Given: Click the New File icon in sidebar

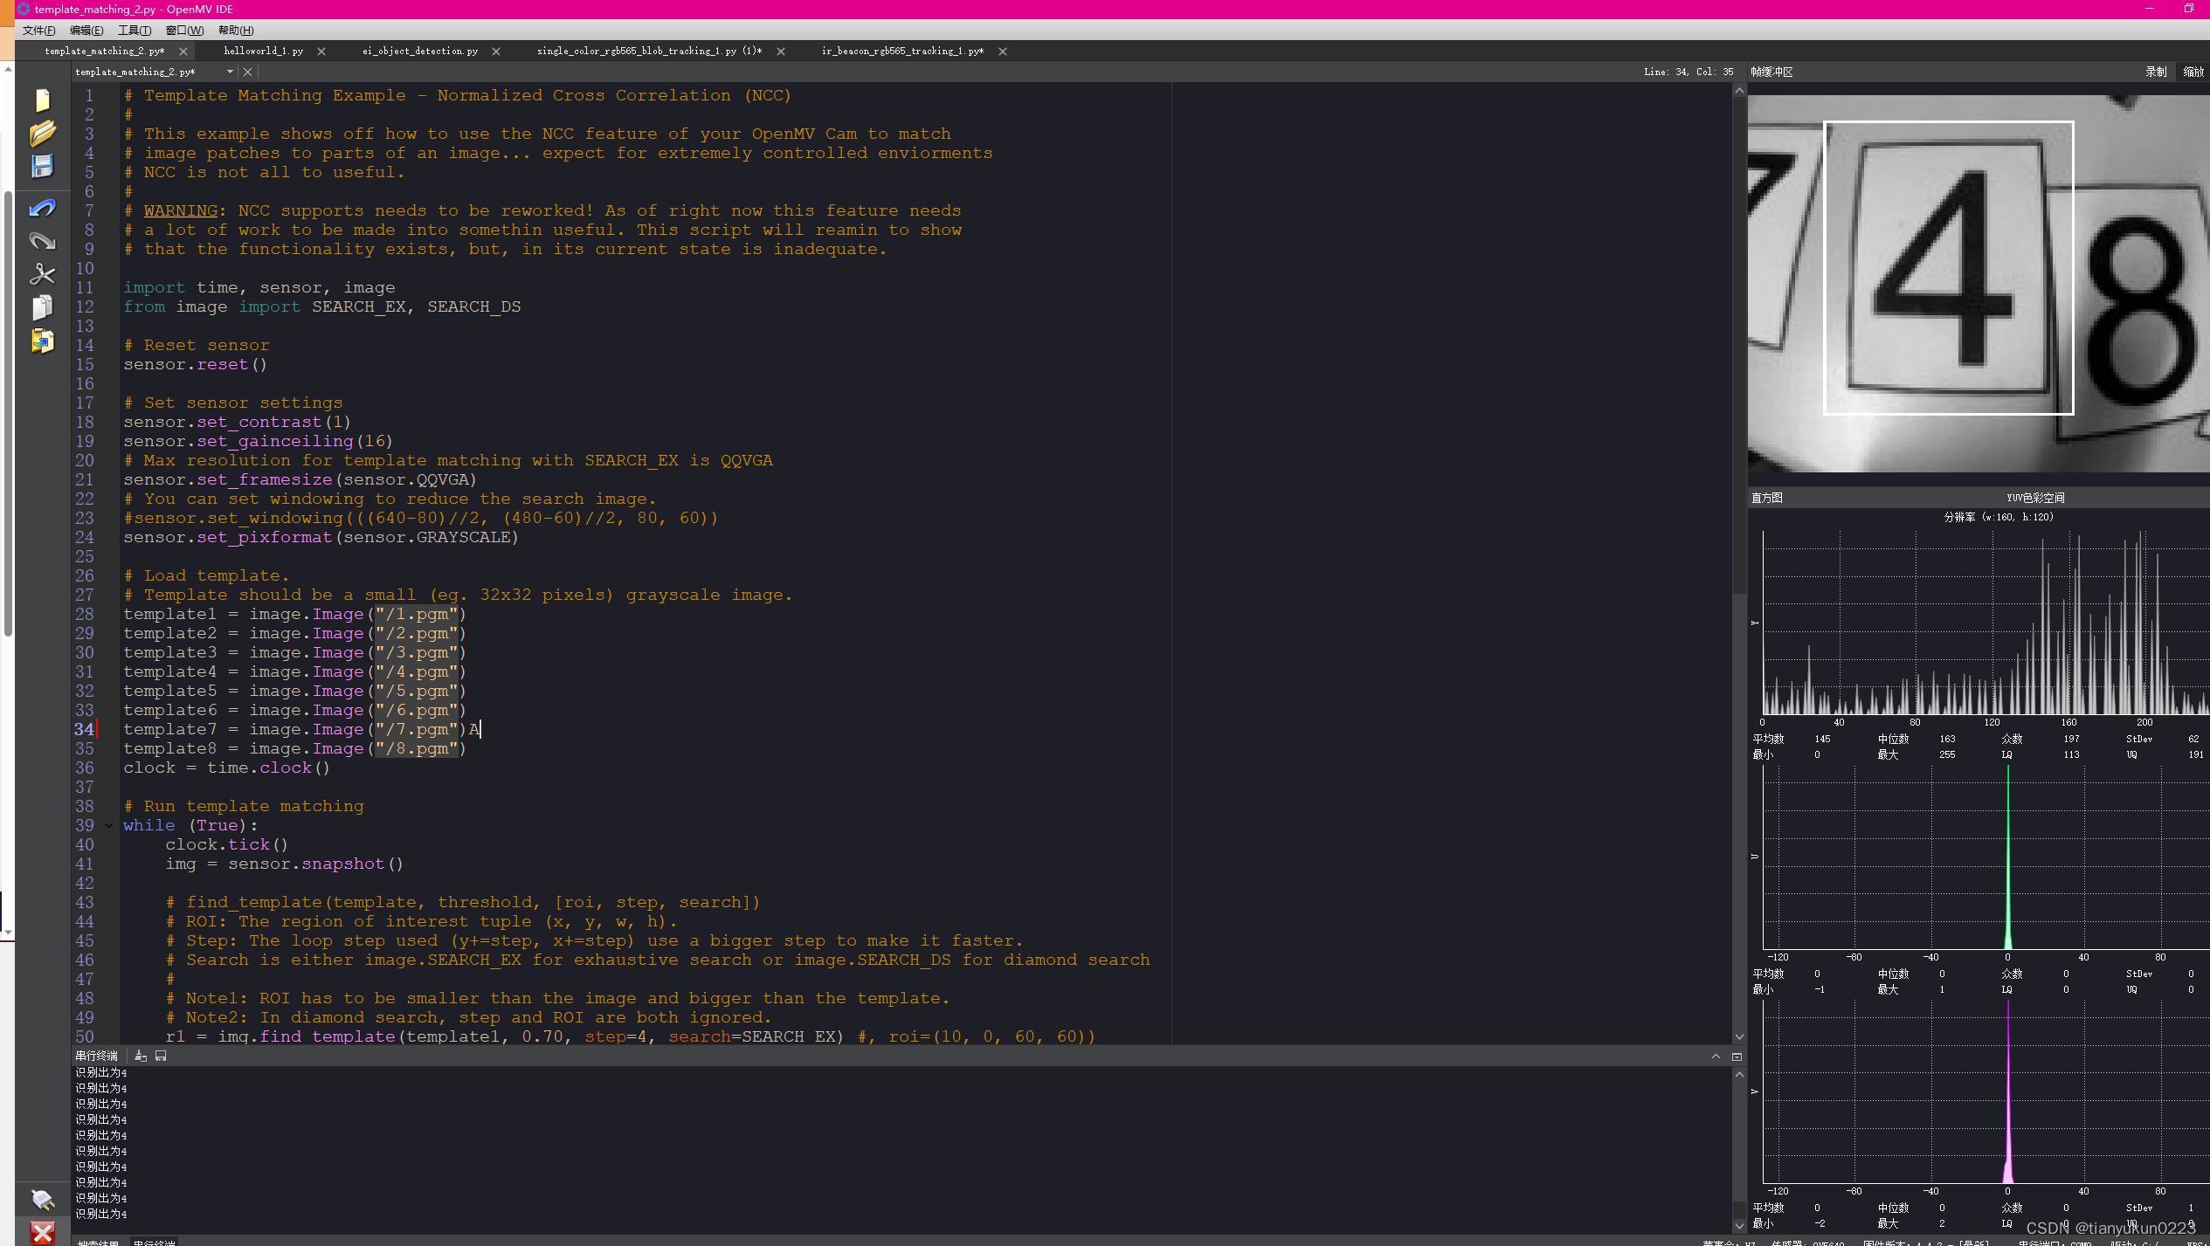Looking at the screenshot, I should coord(42,100).
